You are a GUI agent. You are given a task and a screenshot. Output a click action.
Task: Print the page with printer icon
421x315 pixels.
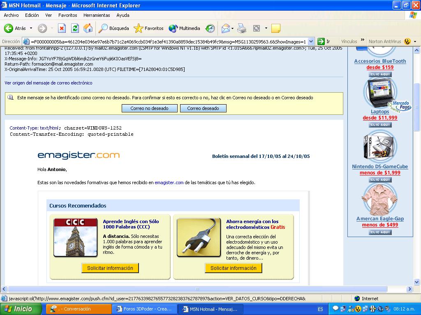[x=242, y=28]
